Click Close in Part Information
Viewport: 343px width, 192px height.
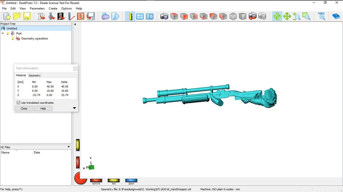[24, 108]
